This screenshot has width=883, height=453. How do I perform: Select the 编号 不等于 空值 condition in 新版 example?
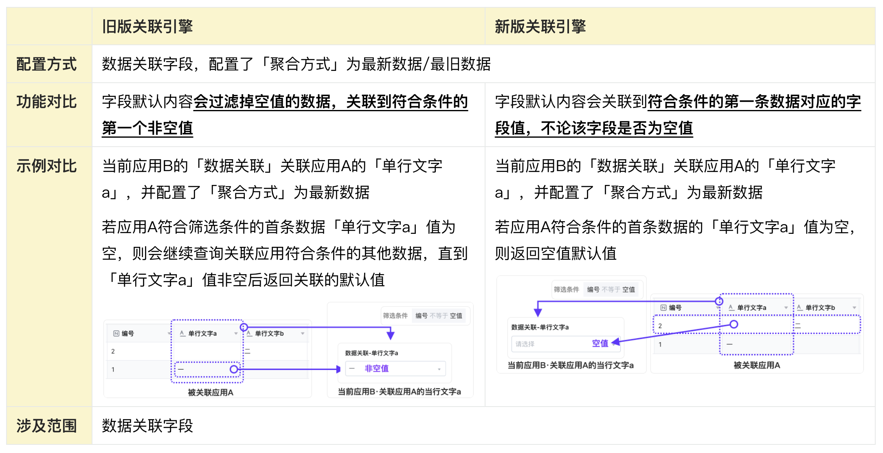click(x=611, y=290)
